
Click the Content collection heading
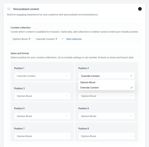click(20, 27)
